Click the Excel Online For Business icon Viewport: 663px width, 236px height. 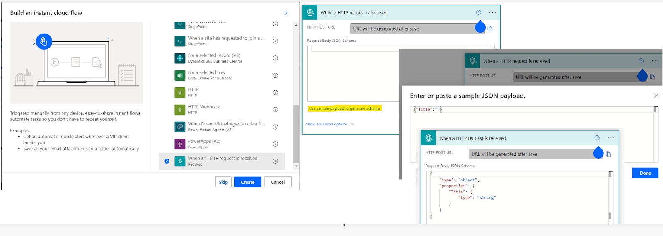180,75
